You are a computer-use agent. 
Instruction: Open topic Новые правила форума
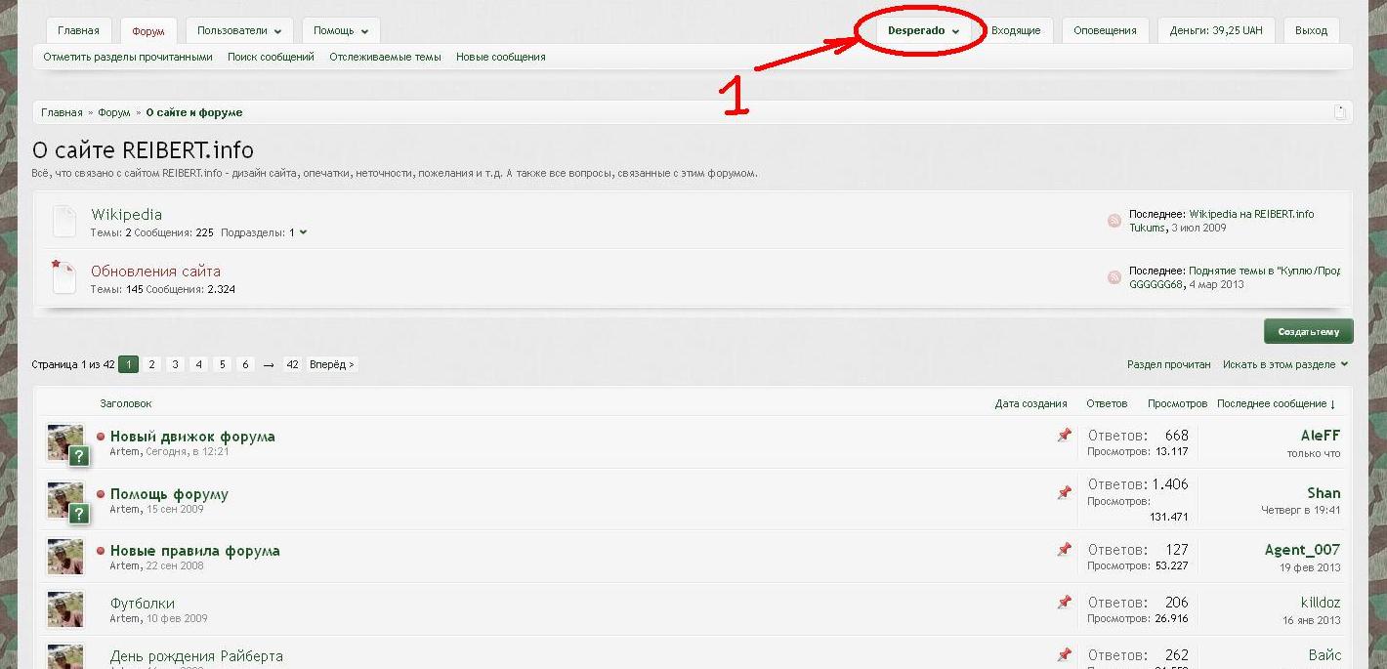click(x=195, y=551)
